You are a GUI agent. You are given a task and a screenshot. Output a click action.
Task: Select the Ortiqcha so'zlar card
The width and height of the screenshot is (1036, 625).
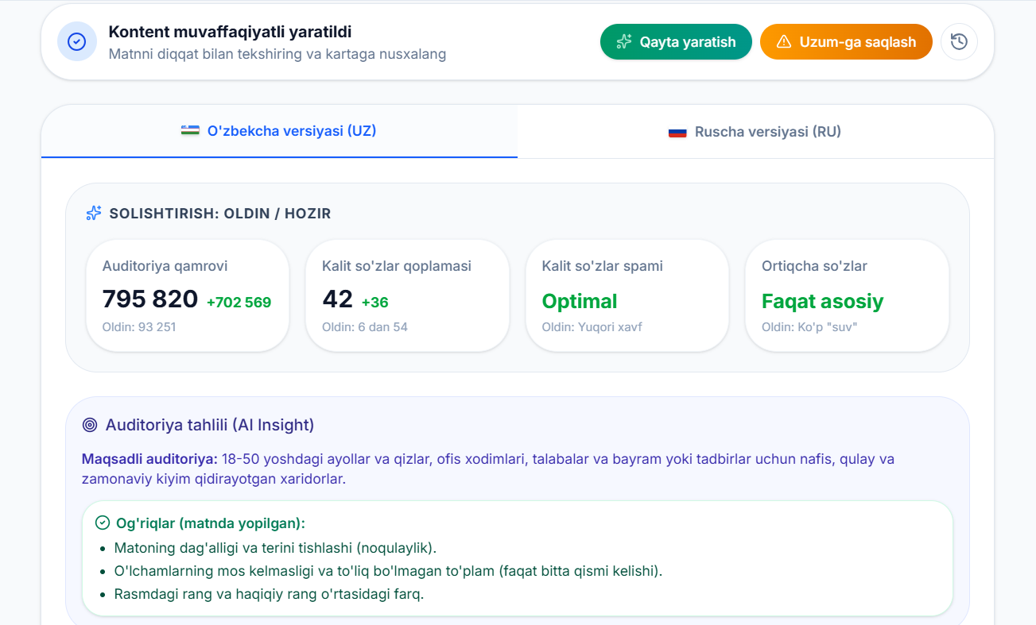point(847,295)
